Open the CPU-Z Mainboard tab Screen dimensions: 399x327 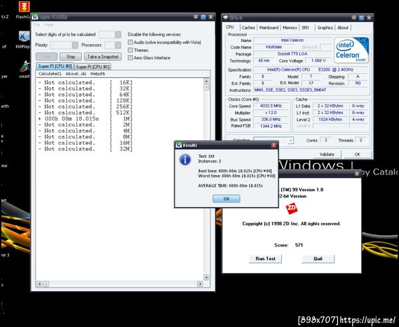(269, 27)
